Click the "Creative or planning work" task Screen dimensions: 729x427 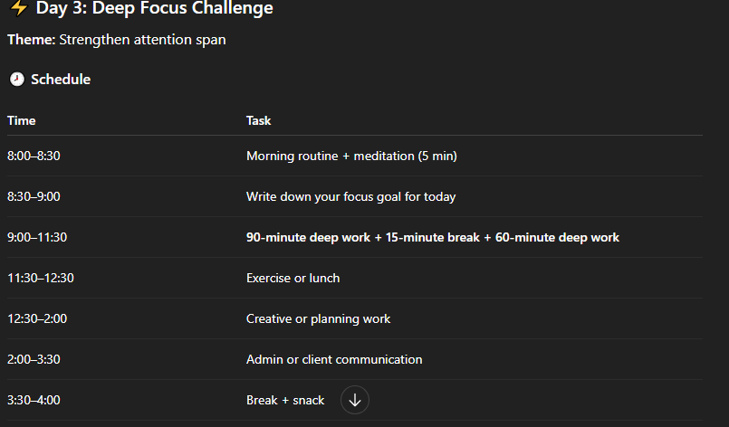click(x=318, y=318)
